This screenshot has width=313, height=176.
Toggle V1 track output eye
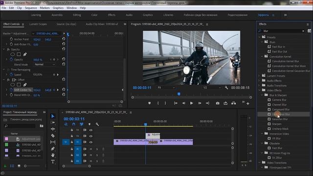point(91,142)
